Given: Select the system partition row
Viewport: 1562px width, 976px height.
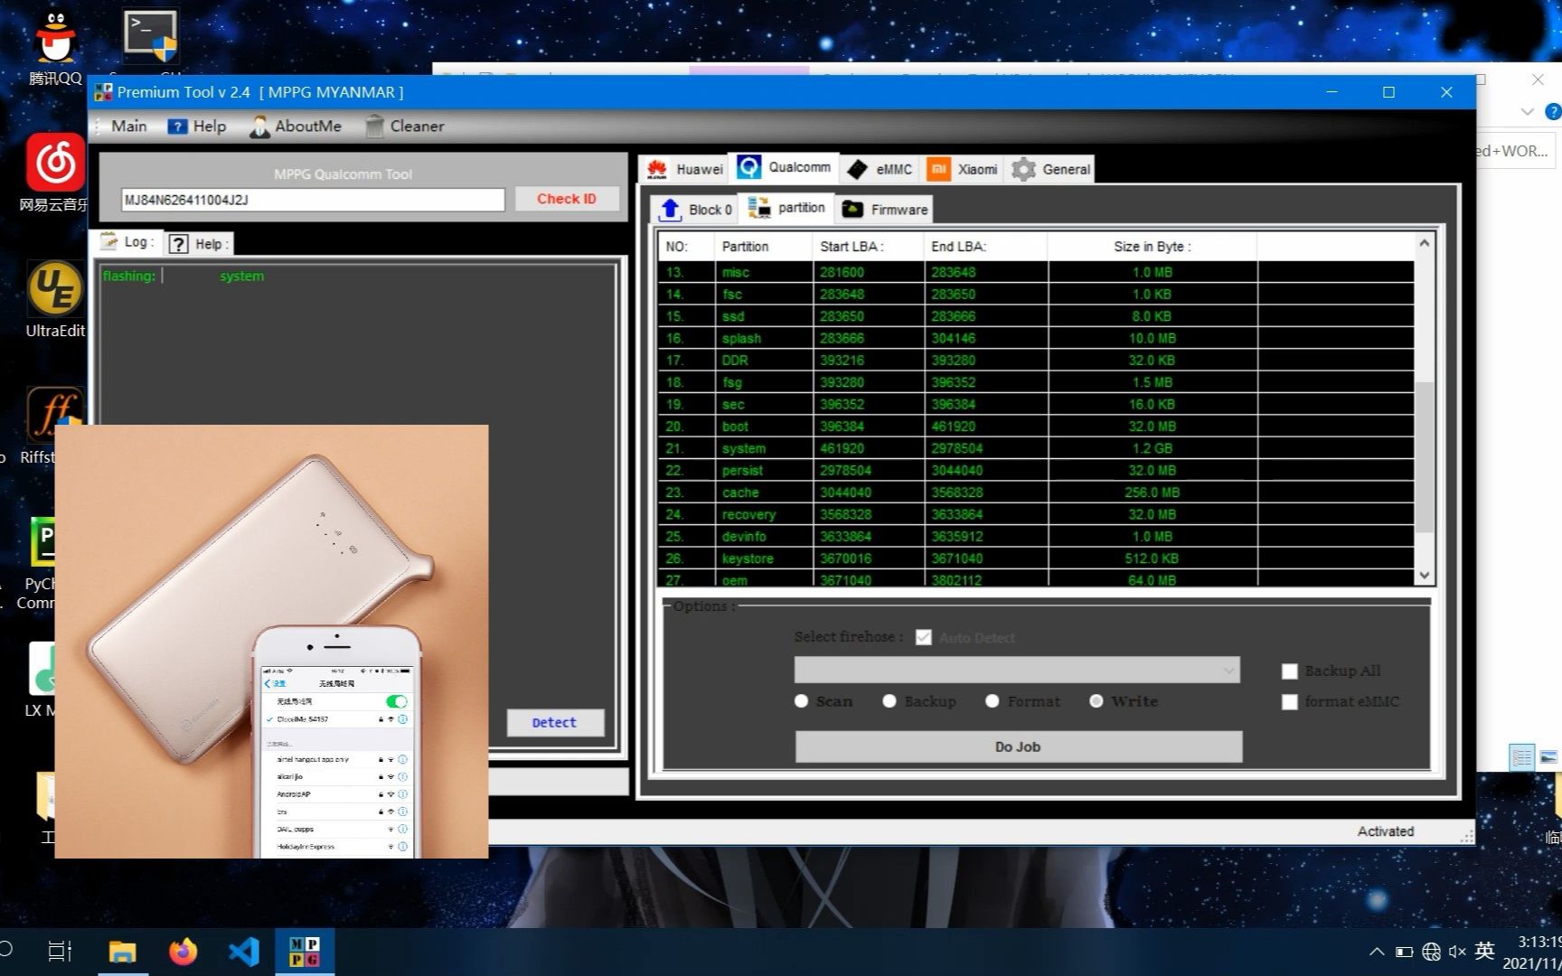Looking at the screenshot, I should [x=1036, y=448].
